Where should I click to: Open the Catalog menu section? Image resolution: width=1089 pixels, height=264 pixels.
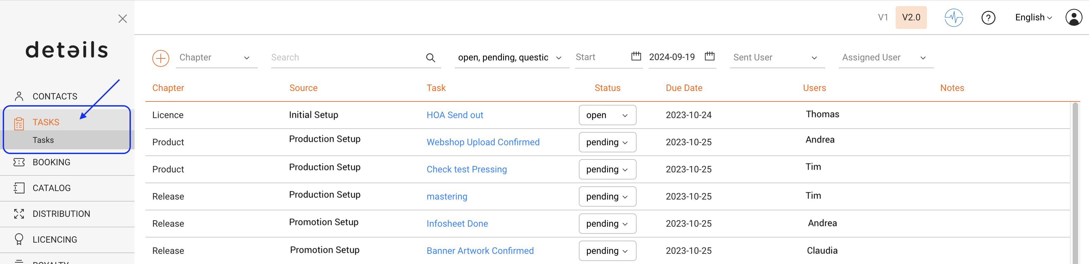pos(52,188)
